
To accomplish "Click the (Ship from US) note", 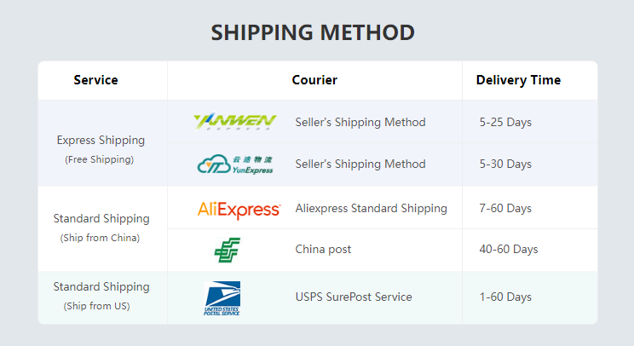I will point(96,306).
